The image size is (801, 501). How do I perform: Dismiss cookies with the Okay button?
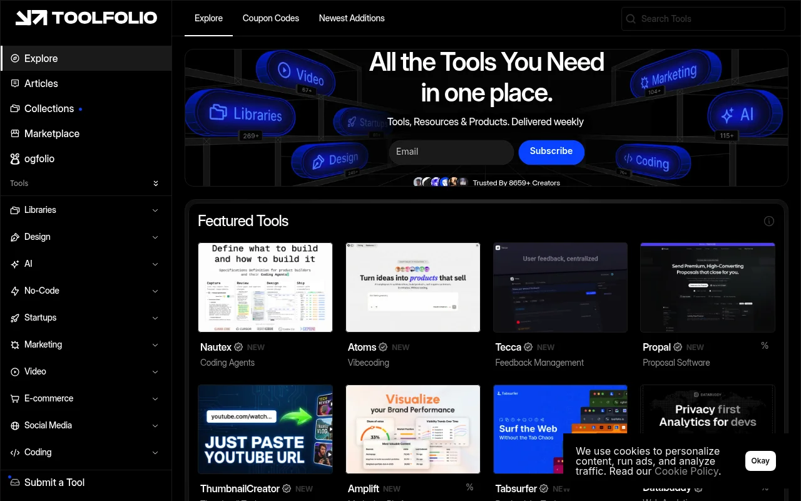click(760, 460)
